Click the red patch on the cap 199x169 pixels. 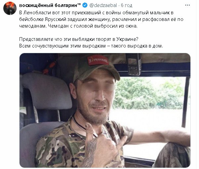pos(98,60)
